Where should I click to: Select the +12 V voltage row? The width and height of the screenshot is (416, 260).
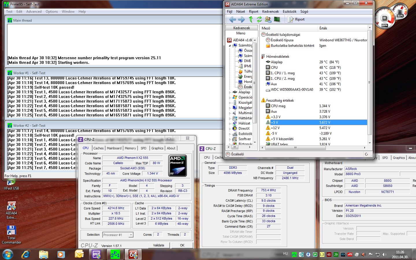coord(316,128)
